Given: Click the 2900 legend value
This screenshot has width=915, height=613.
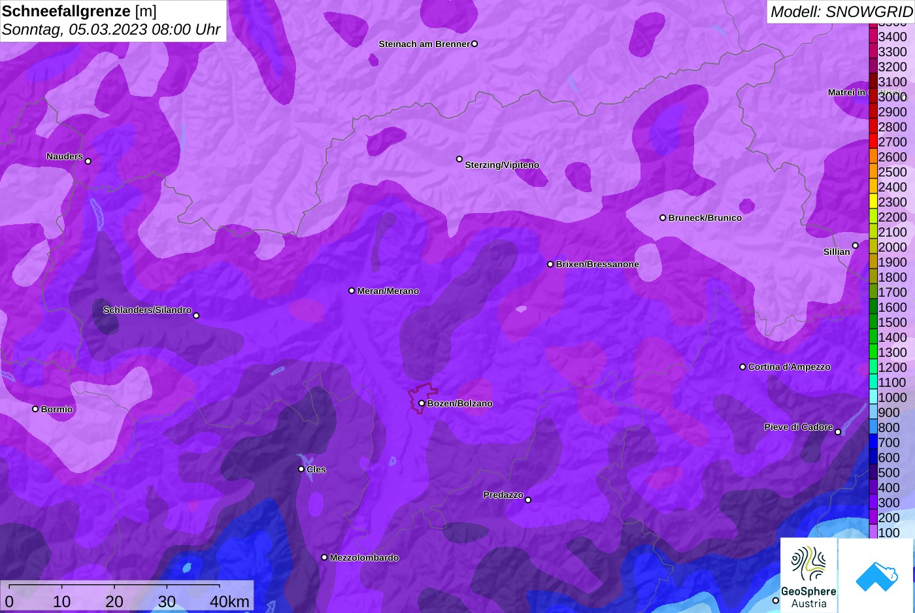Looking at the screenshot, I should pos(892,112).
